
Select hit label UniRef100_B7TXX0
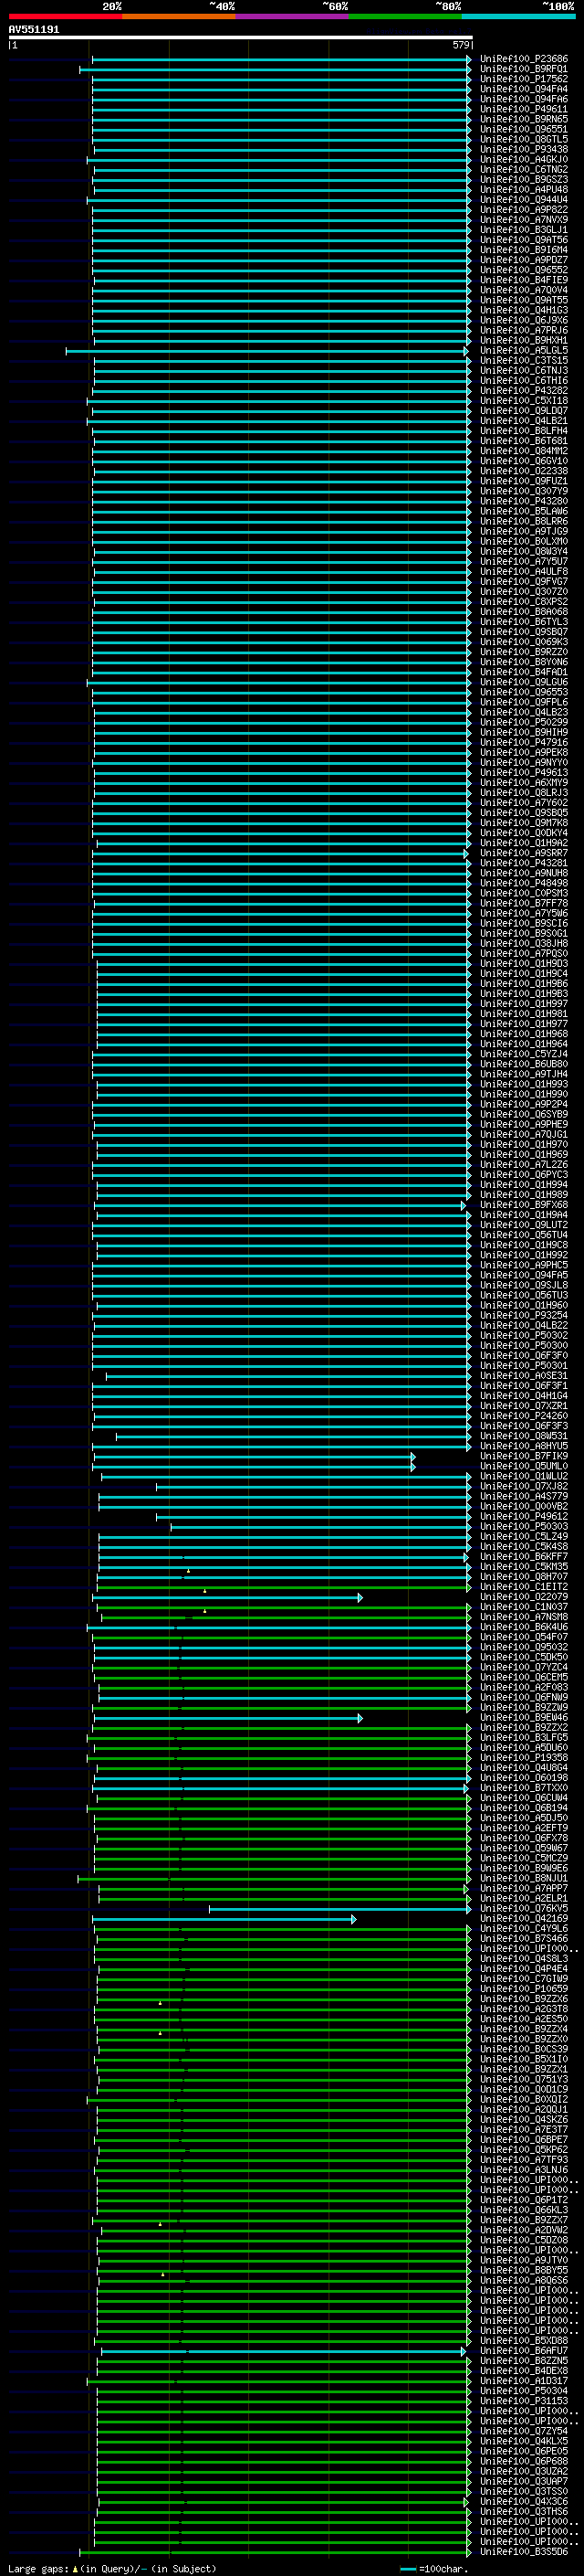523,1787
